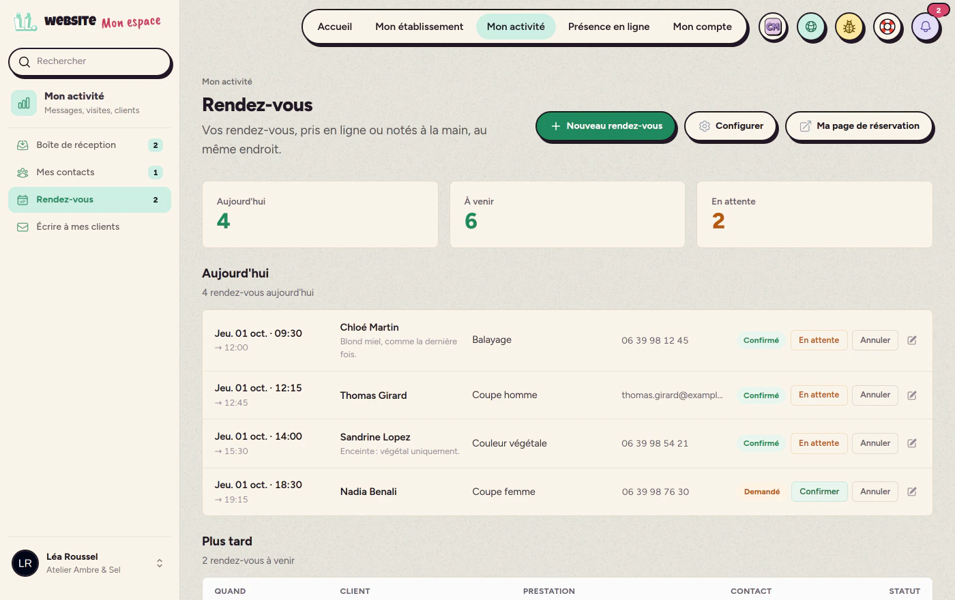Viewport: 955px width, 600px height.
Task: Switch to the Présence en ligne tab
Action: [609, 27]
